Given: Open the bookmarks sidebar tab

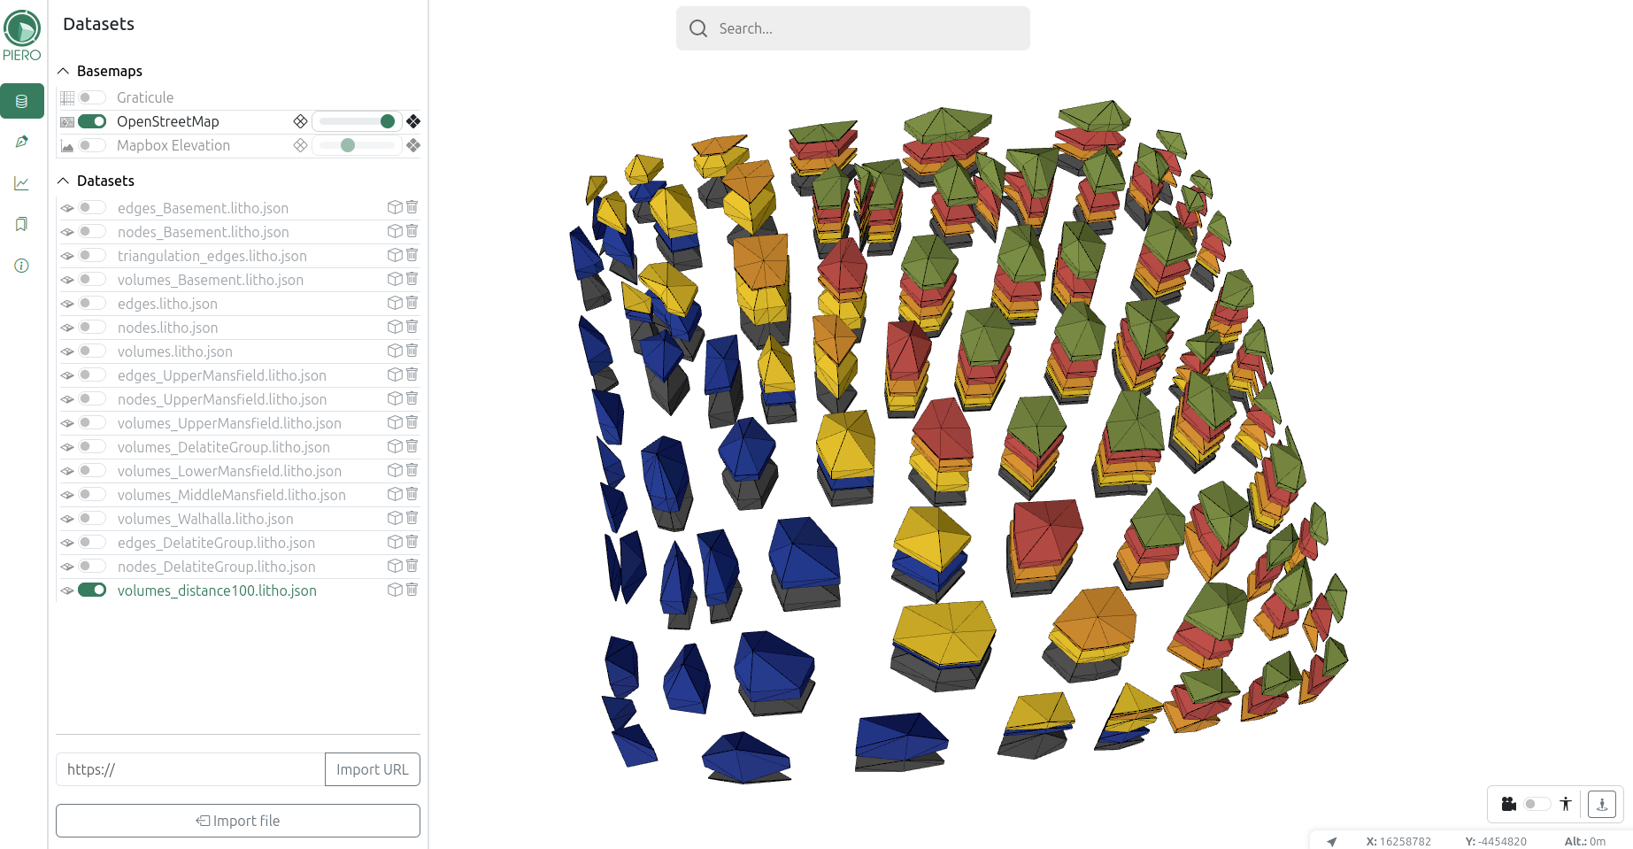Looking at the screenshot, I should pos(22,224).
